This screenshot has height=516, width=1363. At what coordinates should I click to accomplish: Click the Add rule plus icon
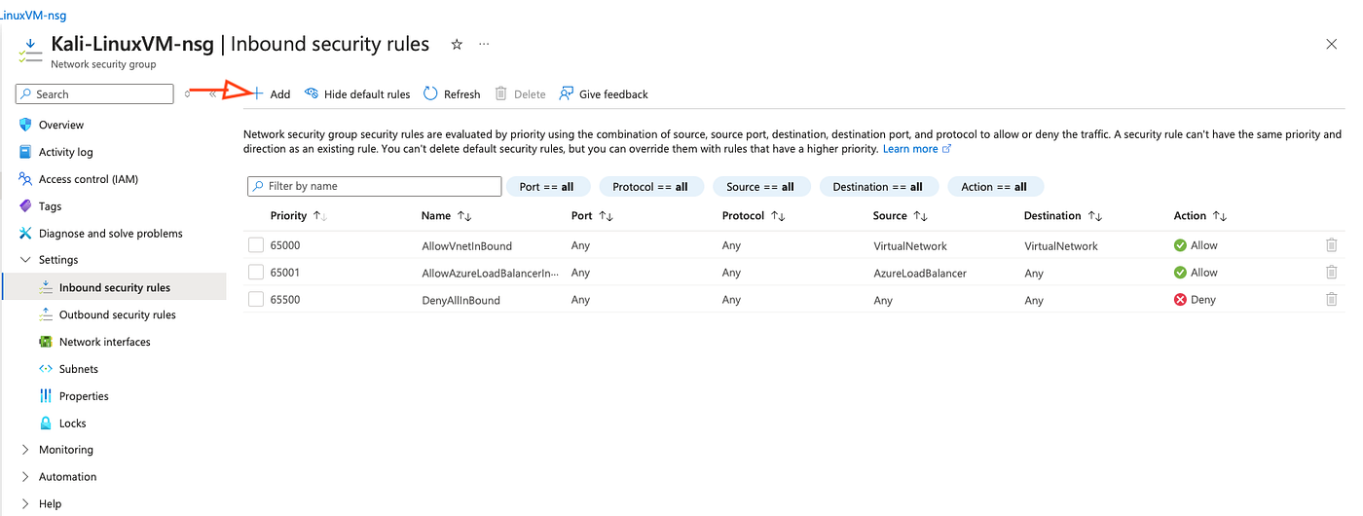point(258,93)
